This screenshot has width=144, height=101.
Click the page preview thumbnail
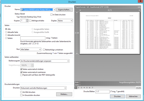click(x=110, y=33)
